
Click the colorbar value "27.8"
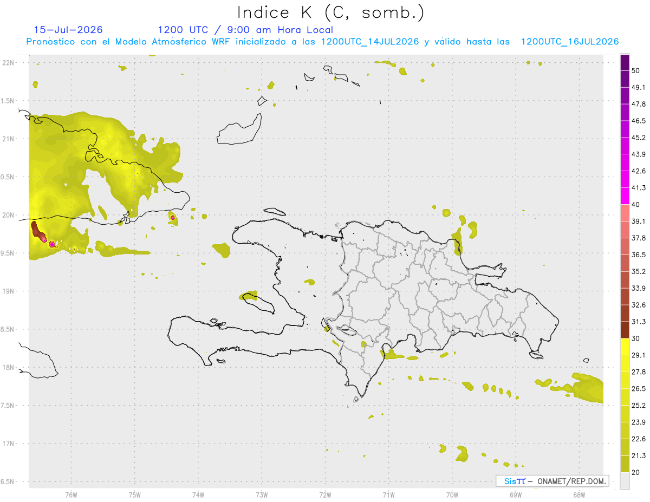pyautogui.click(x=639, y=371)
